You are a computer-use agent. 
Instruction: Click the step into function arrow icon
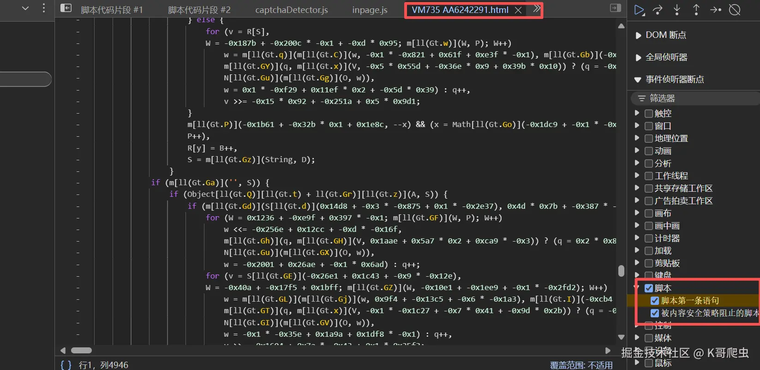pyautogui.click(x=677, y=10)
